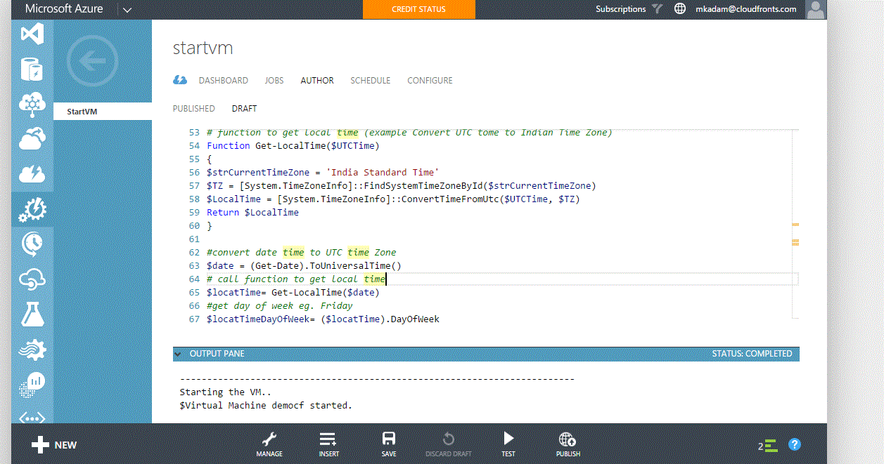884x464 pixels.
Task: Open cloud sync sidebar icon
Action: pyautogui.click(x=32, y=279)
